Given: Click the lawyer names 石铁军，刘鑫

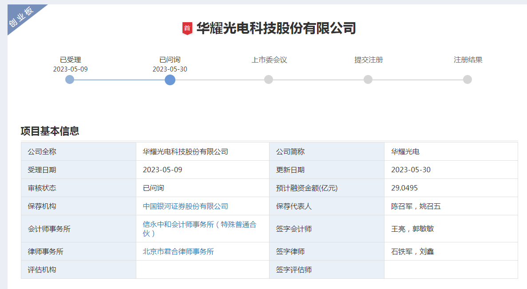Looking at the screenshot, I should 413,251.
